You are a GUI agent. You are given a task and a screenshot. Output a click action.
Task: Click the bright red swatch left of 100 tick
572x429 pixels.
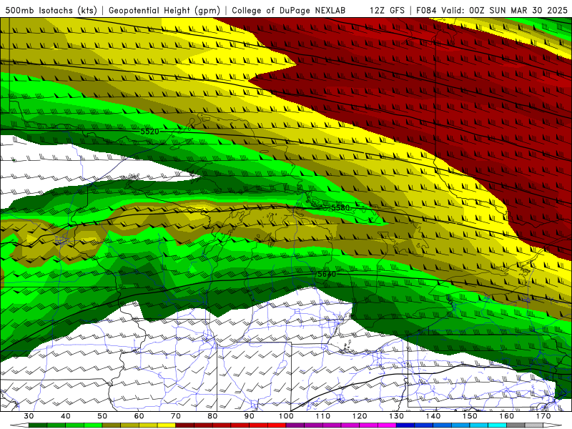point(277,425)
